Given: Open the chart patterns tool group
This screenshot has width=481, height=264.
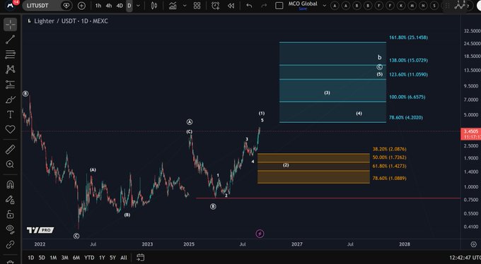Looking at the screenshot, I should pyautogui.click(x=10, y=69).
